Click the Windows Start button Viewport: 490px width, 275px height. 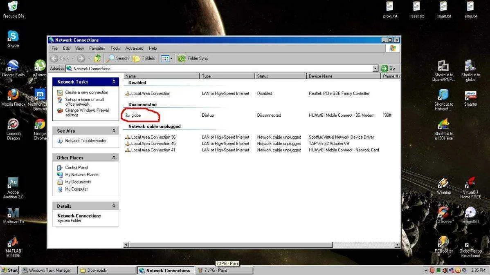9,271
